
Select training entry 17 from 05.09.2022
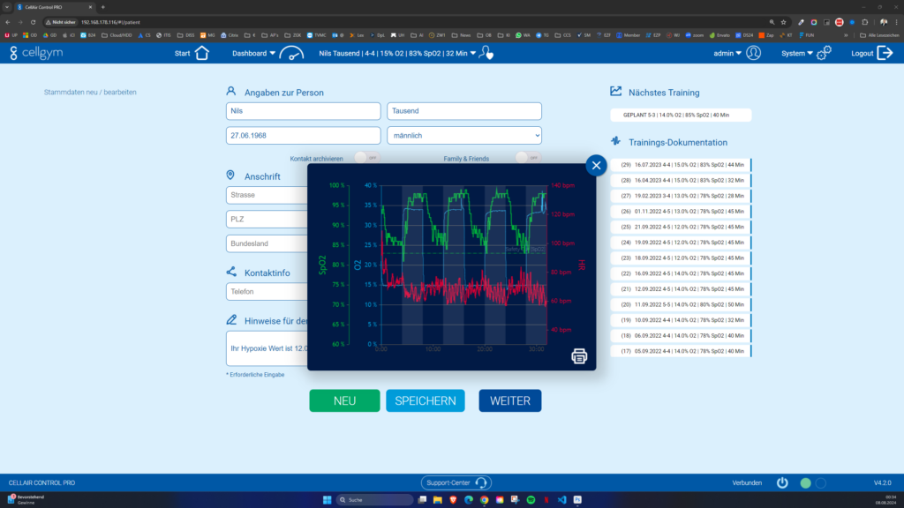click(681, 351)
